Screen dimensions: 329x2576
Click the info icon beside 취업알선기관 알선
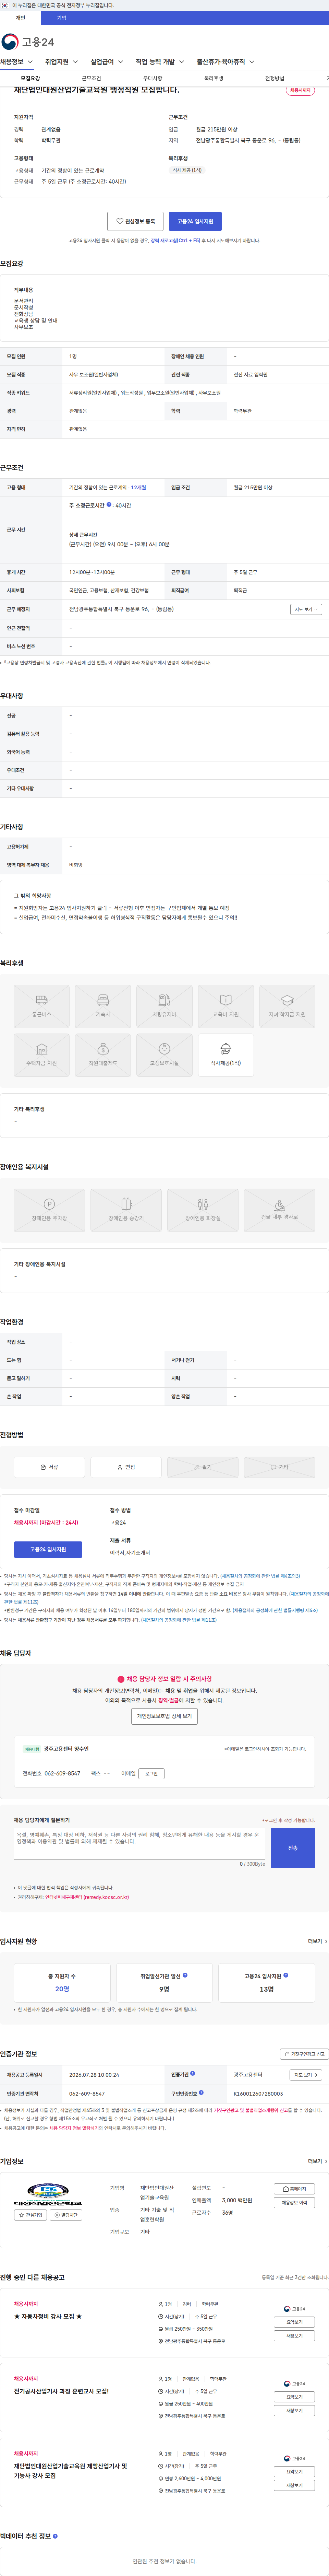pos(185,1975)
